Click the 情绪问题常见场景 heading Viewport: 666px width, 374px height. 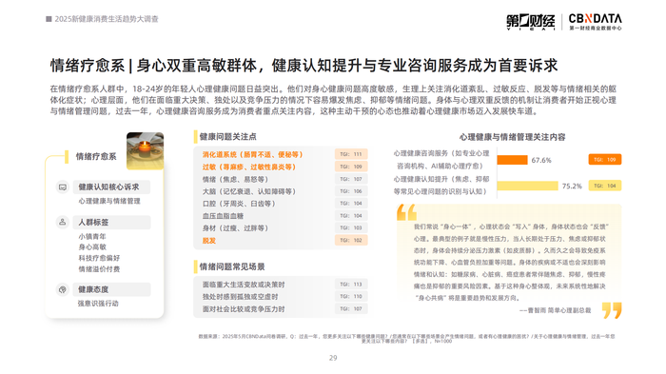pyautogui.click(x=232, y=266)
